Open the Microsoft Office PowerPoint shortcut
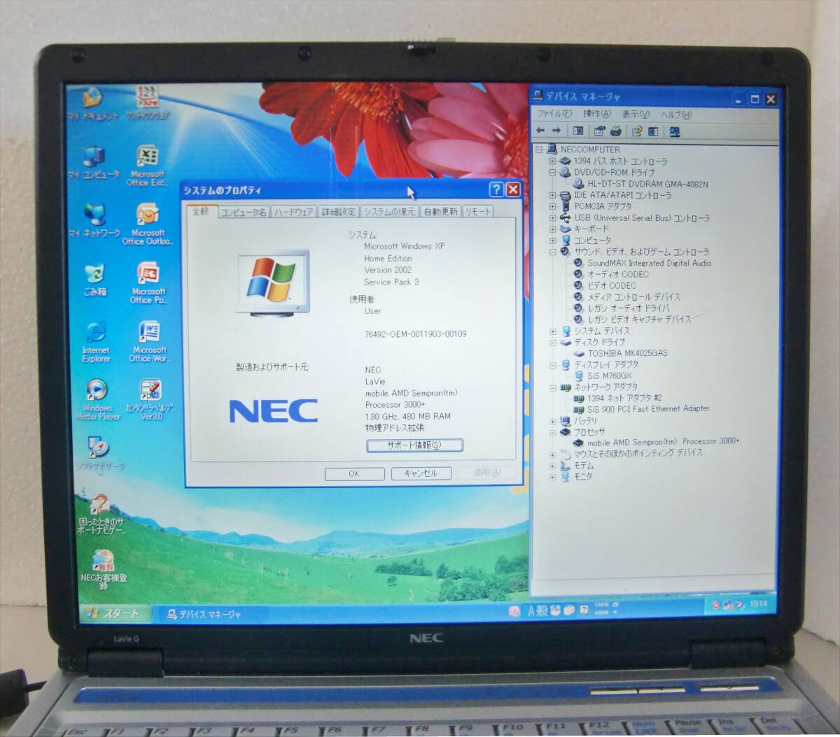 [148, 283]
